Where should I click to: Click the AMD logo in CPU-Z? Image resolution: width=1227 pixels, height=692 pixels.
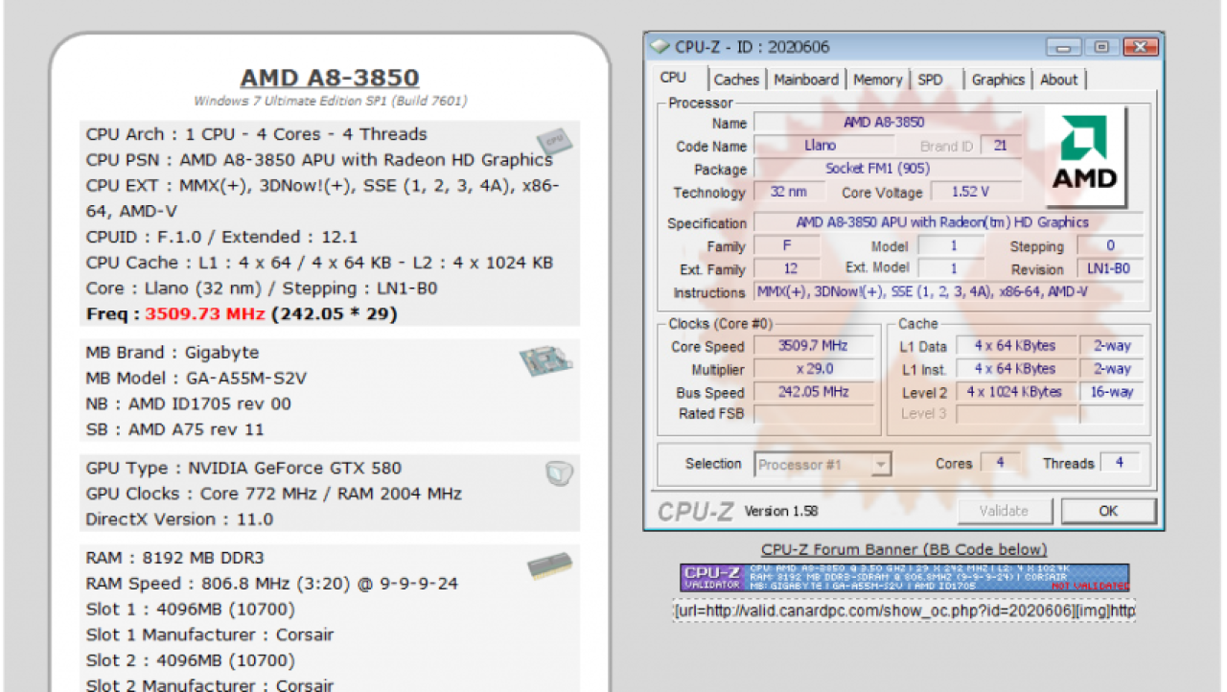[1084, 155]
